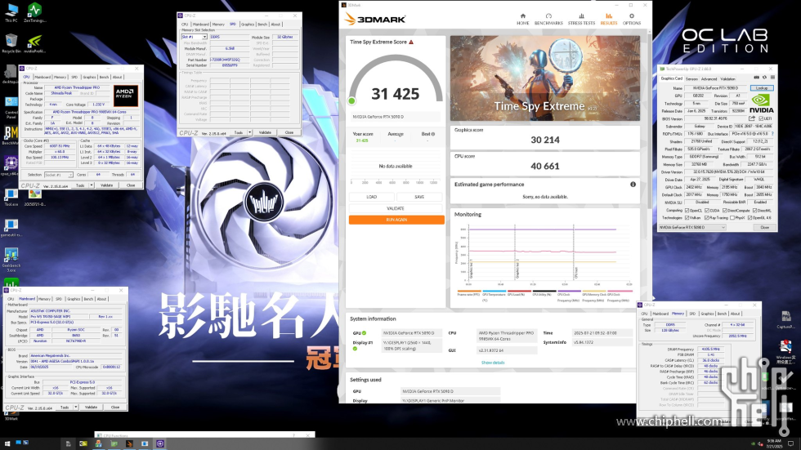Toggle CUDA checkbox in GPU-Z
The image size is (801, 450).
(x=707, y=210)
